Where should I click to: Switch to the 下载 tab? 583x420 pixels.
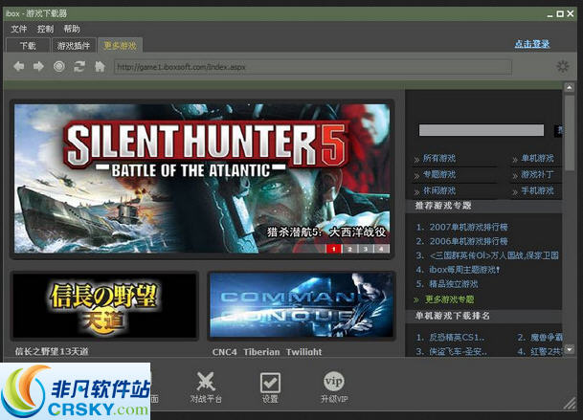(28, 46)
